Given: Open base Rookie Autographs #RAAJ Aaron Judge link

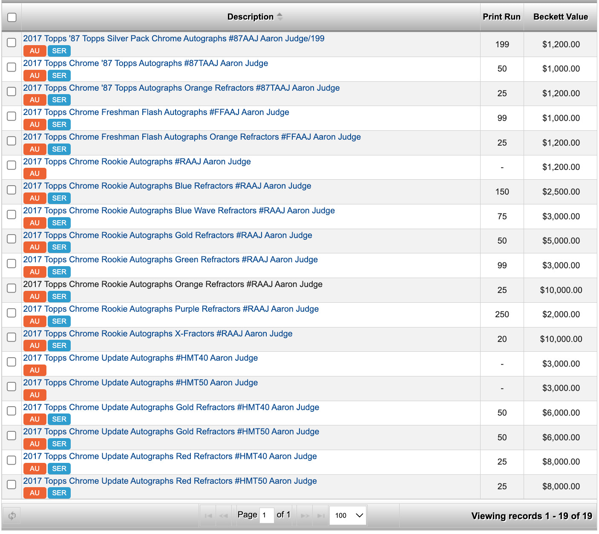Looking at the screenshot, I should click(x=137, y=161).
